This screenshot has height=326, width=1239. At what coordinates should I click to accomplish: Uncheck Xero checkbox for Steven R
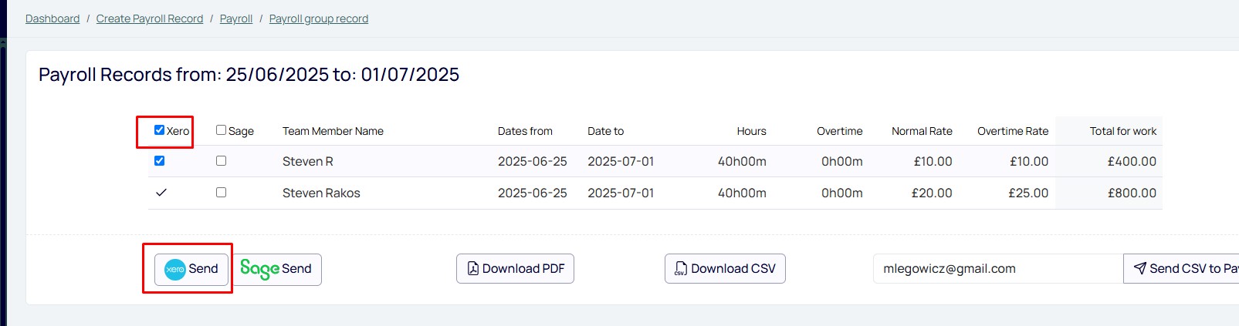point(159,161)
